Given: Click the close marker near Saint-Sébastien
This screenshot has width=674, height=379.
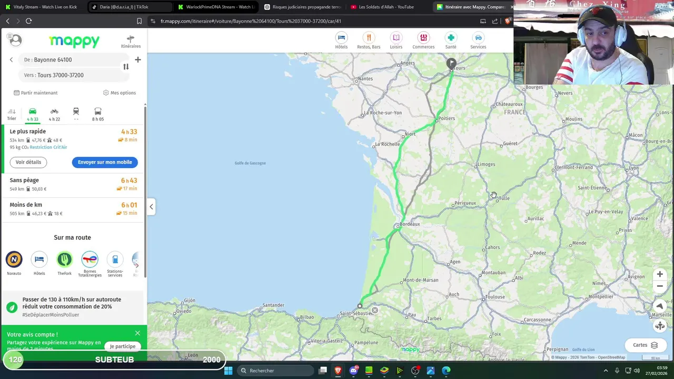Looking at the screenshot, I should (375, 311).
